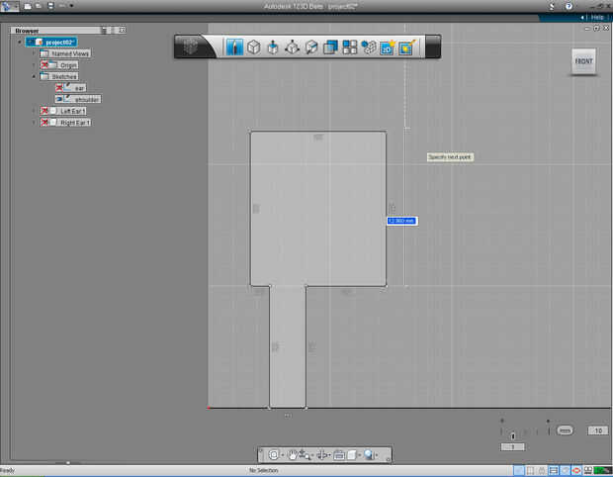Open the Primitives cube tool

(254, 48)
